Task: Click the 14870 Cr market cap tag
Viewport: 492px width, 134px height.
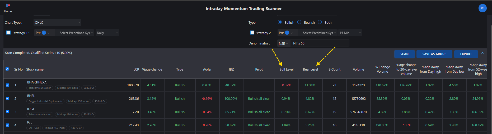Action: (76, 128)
